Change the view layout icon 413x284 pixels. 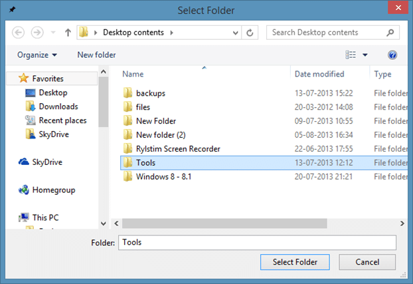coord(351,55)
